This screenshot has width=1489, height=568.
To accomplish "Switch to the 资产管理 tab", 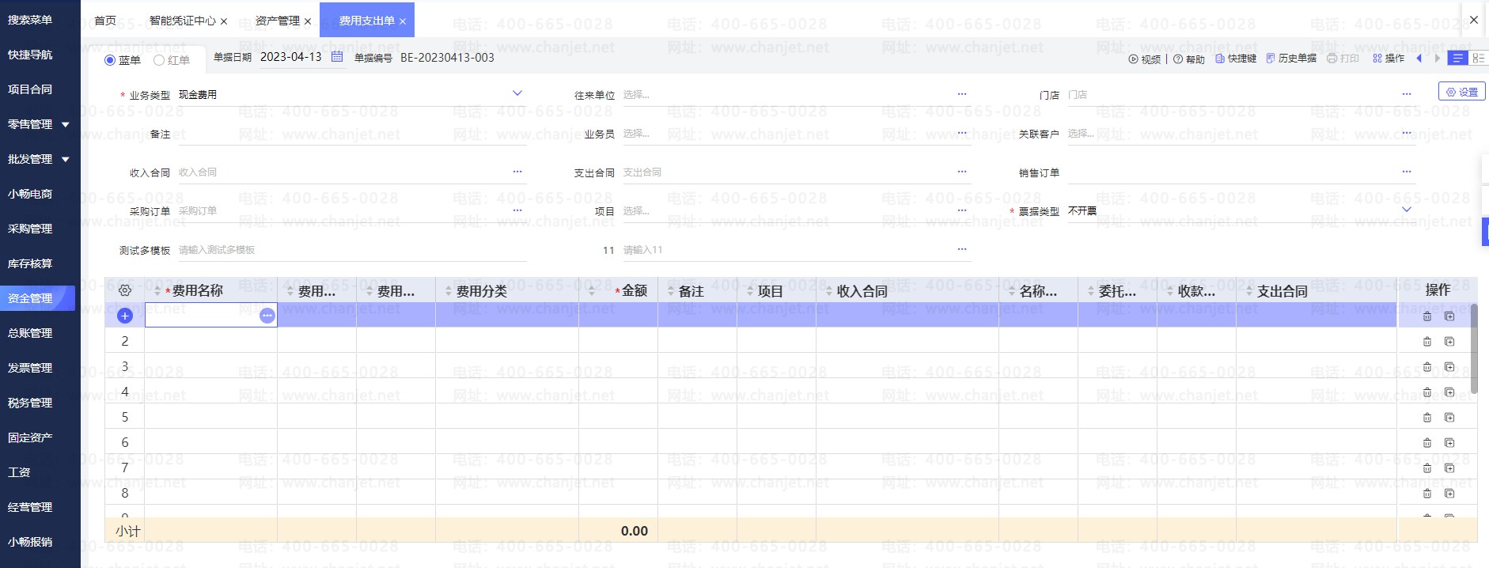I will click(277, 21).
